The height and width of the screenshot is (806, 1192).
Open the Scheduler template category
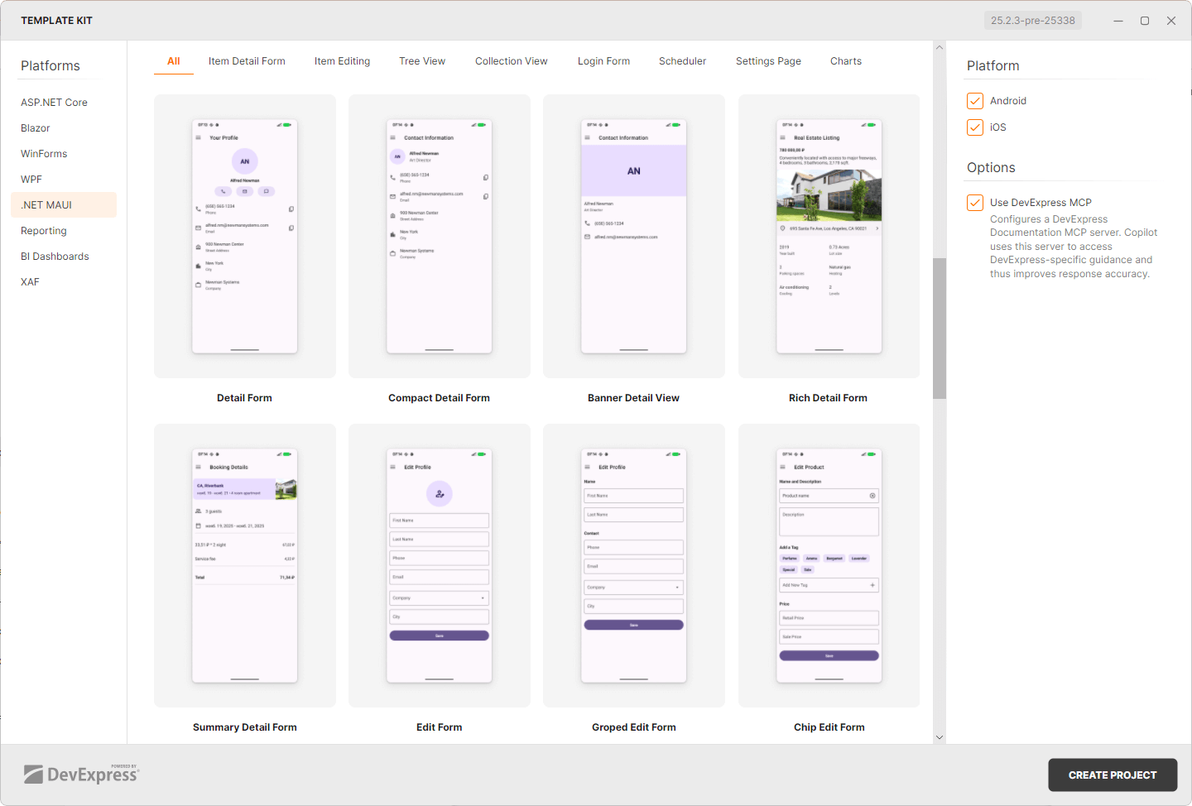(x=682, y=60)
